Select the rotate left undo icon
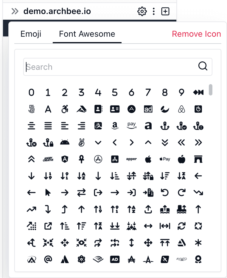This screenshot has width=227, height=278. click(x=165, y=192)
